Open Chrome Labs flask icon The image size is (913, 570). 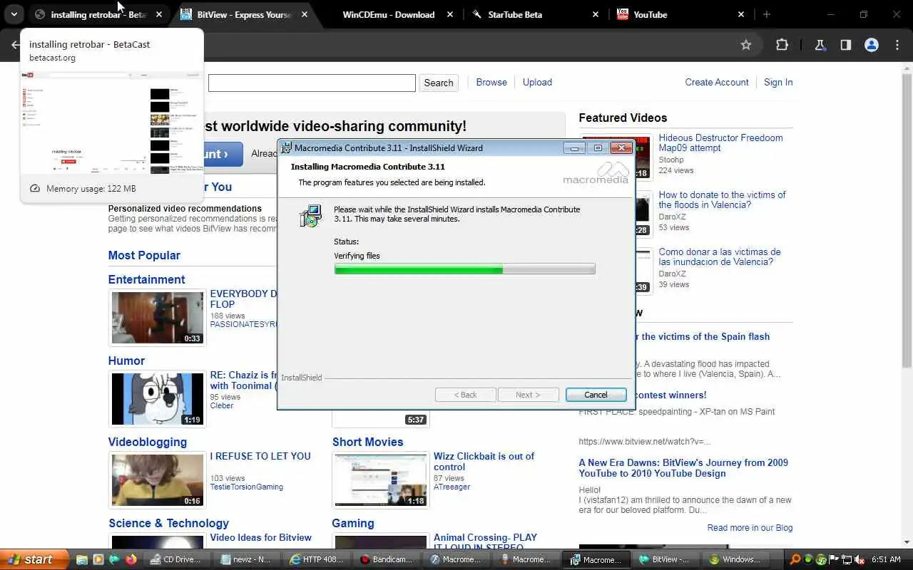tap(820, 45)
